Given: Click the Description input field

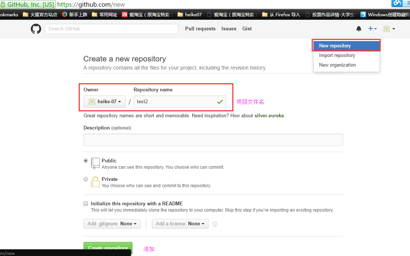Looking at the screenshot, I should pyautogui.click(x=213, y=140).
